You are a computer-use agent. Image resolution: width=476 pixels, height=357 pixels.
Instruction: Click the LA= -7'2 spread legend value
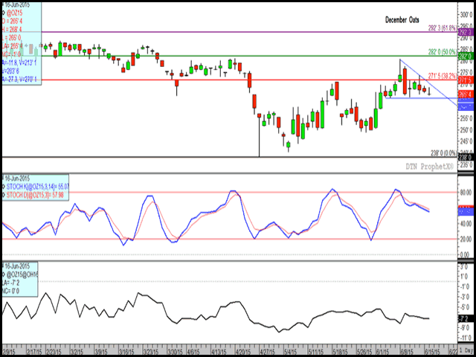(x=10, y=283)
